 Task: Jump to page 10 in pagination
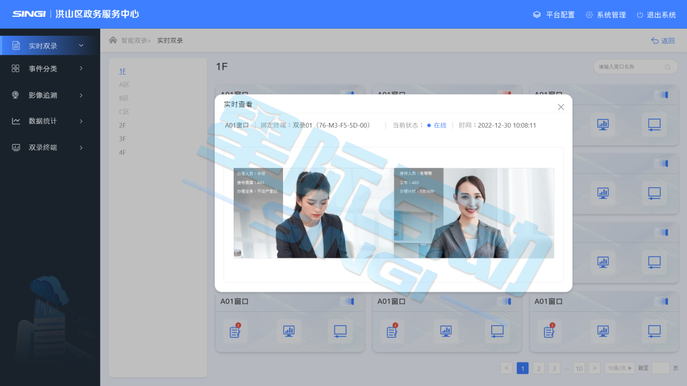(579, 368)
